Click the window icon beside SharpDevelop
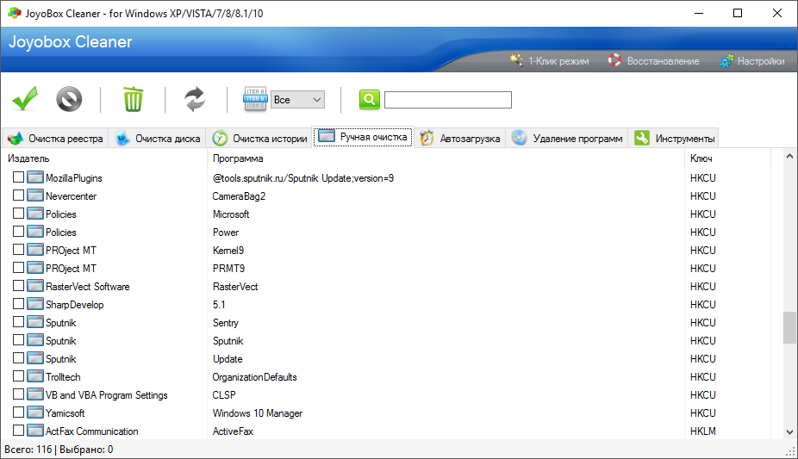 click(35, 303)
